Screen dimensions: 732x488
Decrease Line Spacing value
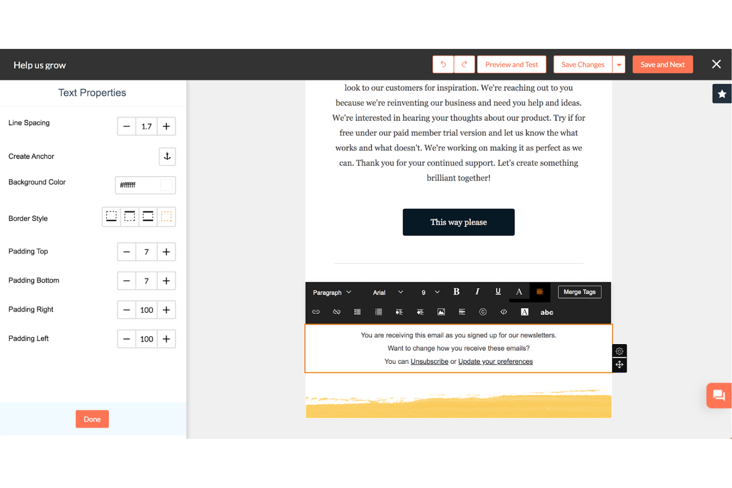(x=127, y=127)
